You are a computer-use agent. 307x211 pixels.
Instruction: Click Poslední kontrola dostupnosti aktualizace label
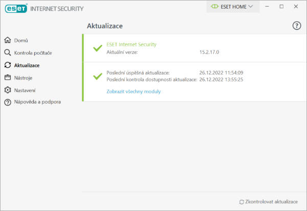point(152,80)
